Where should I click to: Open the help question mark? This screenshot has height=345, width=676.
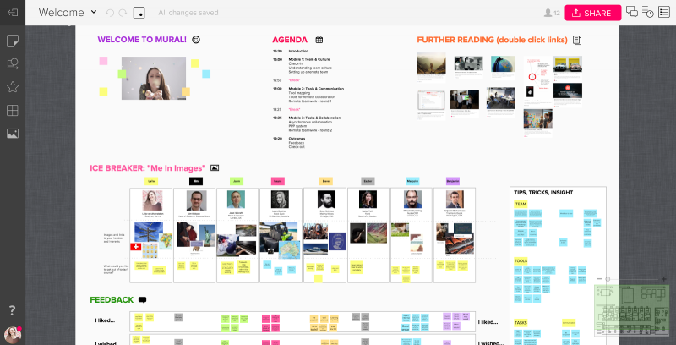tap(13, 310)
